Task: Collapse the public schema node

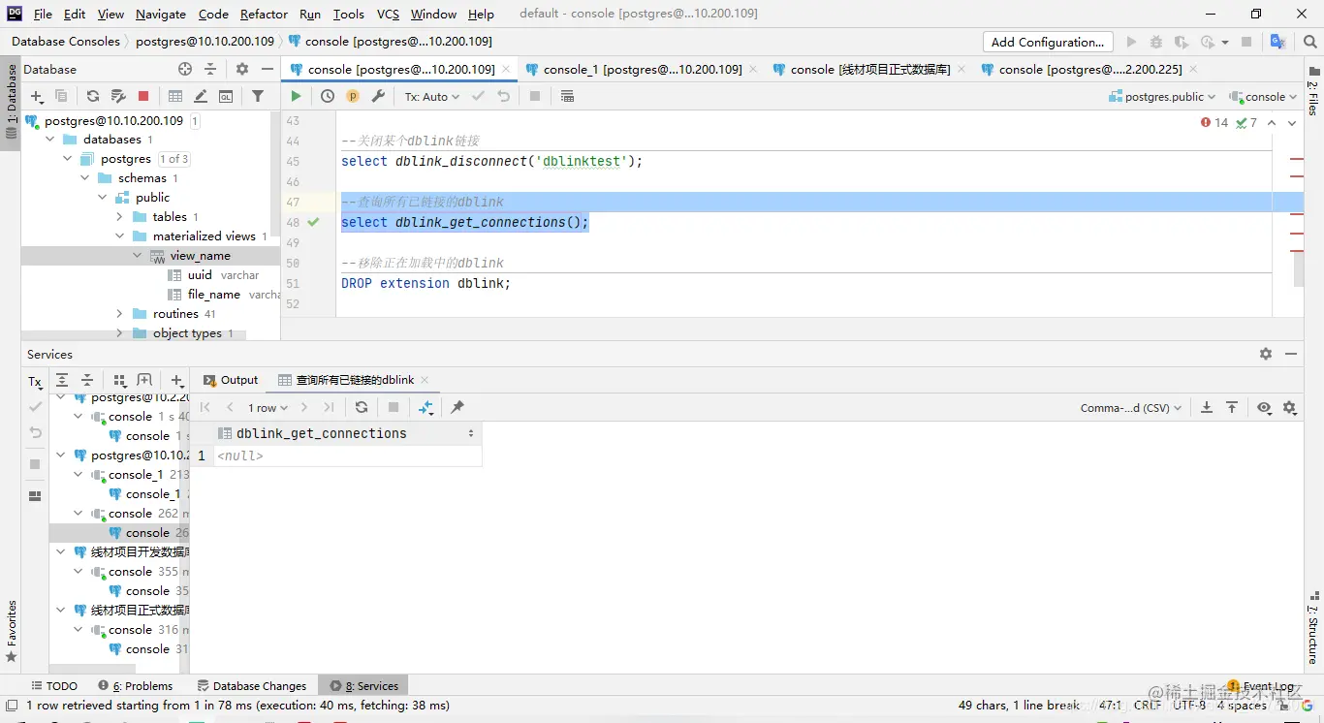Action: point(102,197)
